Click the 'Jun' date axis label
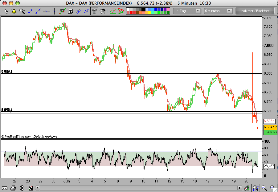 (x=67, y=181)
